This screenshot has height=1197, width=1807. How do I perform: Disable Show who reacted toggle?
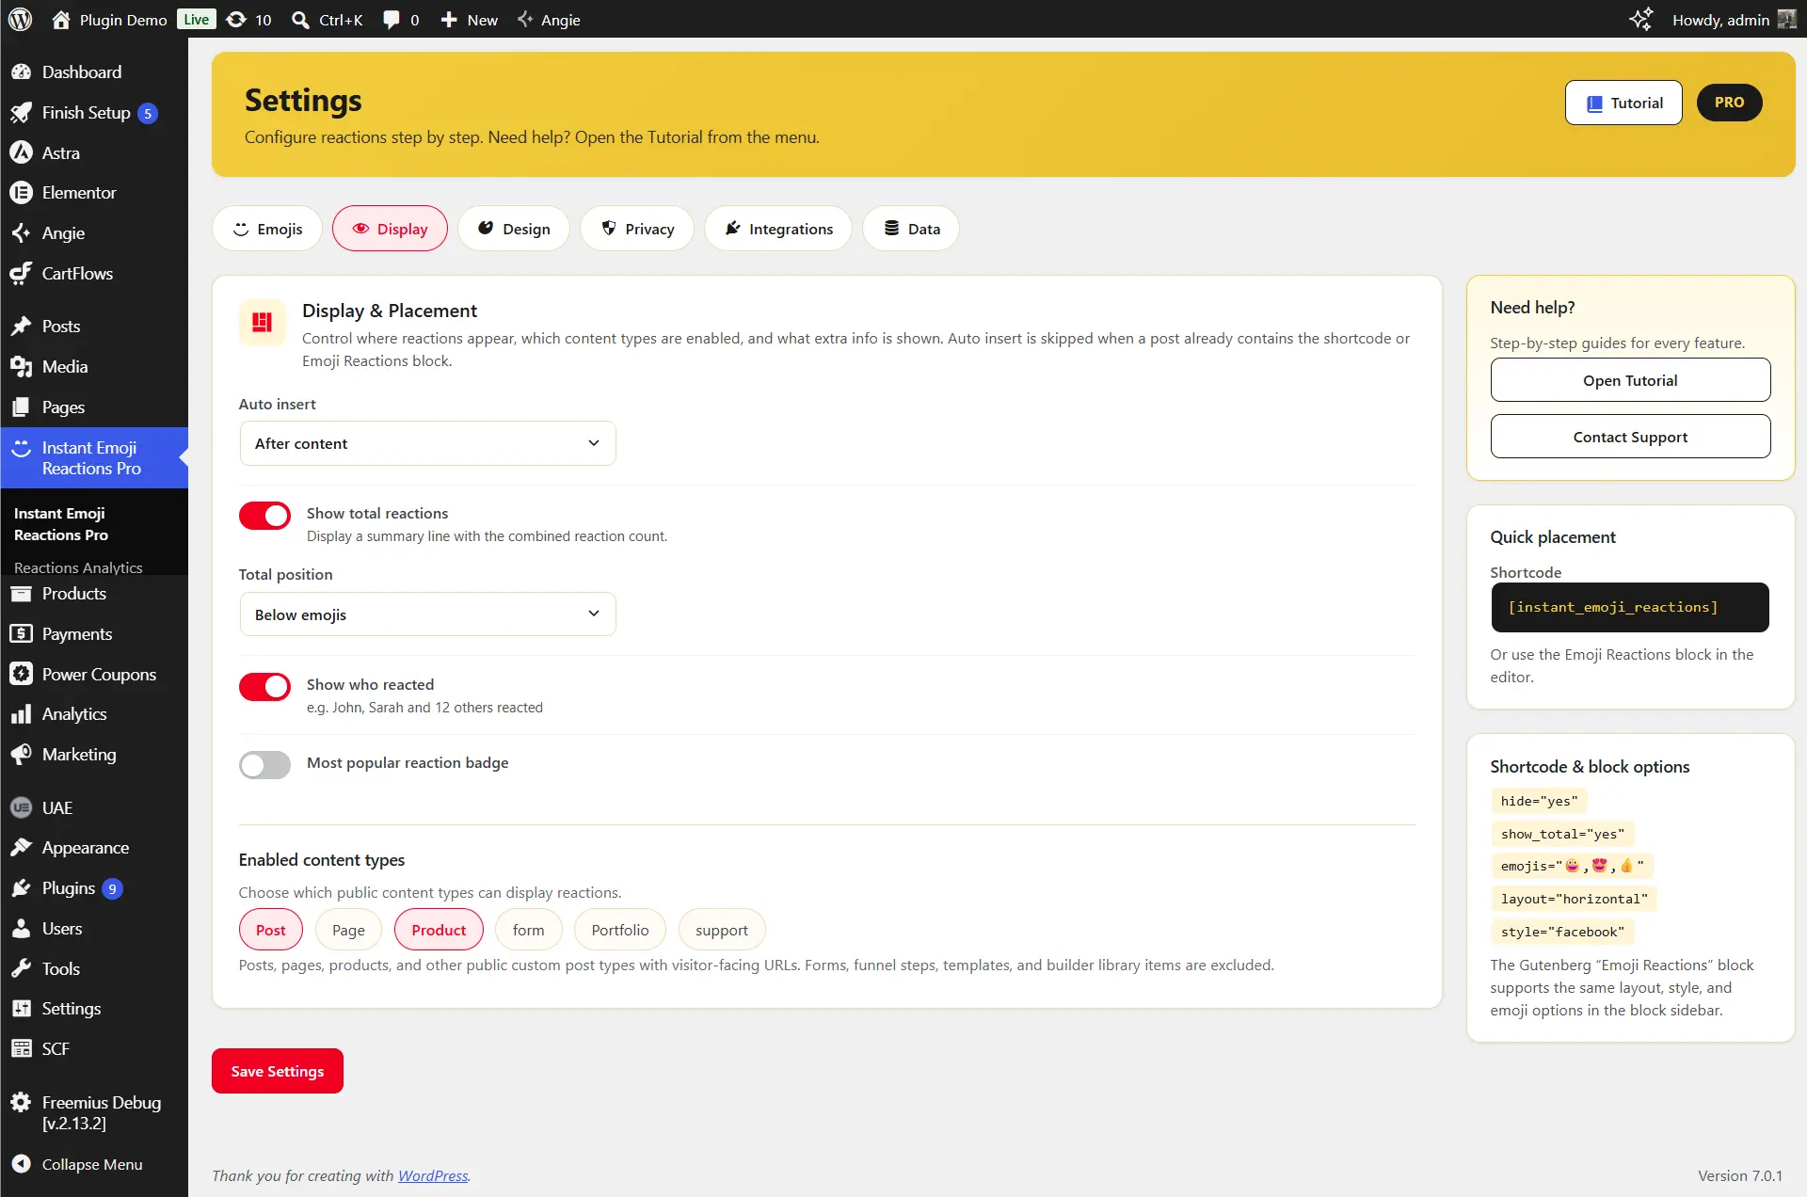pos(264,687)
